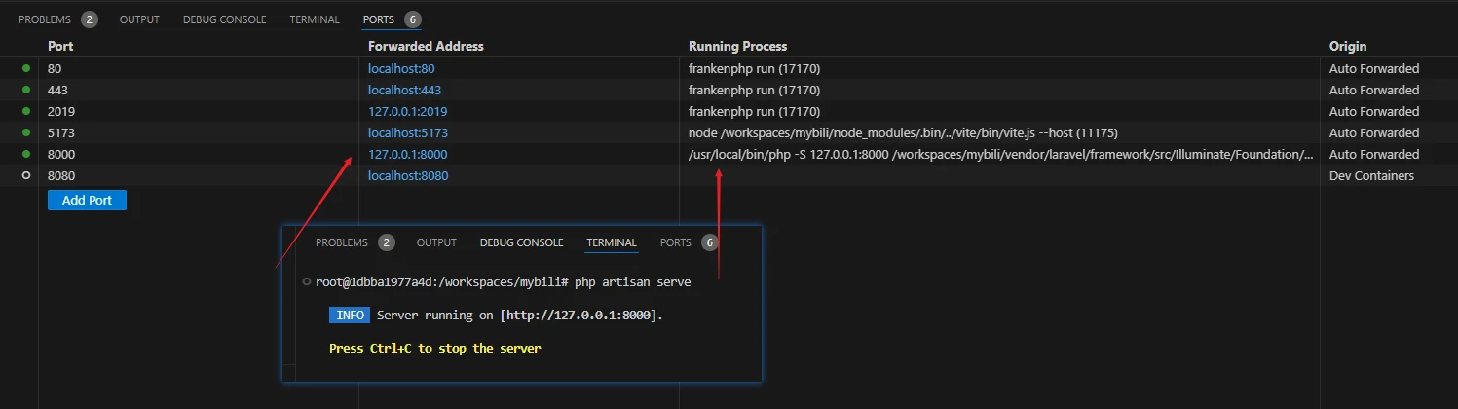Show the DEBUG CONSOLE tab
Image resolution: width=1458 pixels, height=409 pixels.
click(225, 19)
